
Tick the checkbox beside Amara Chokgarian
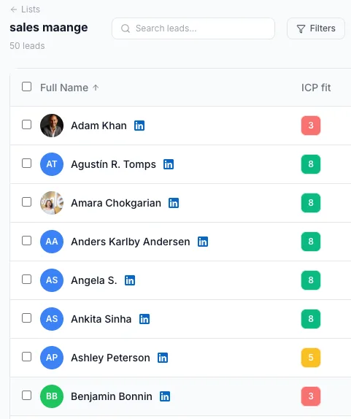(x=26, y=202)
